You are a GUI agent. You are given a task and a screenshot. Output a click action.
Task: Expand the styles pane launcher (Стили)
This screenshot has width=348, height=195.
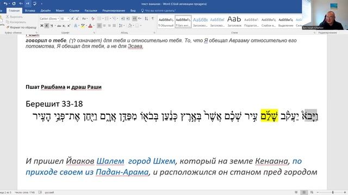pos(314,32)
